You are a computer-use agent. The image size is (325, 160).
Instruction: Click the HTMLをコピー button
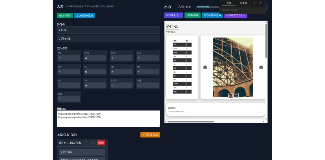174,15
